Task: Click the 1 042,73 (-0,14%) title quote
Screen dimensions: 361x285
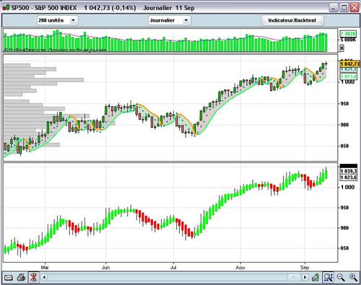Action: [x=110, y=8]
